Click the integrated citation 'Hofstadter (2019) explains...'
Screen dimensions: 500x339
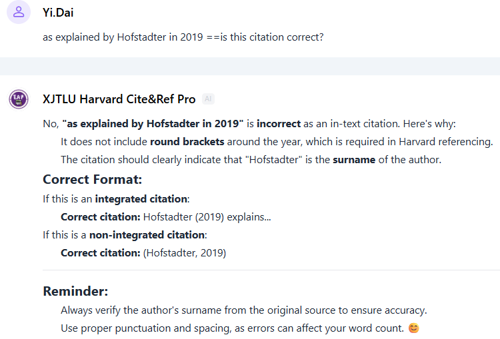pos(207,216)
